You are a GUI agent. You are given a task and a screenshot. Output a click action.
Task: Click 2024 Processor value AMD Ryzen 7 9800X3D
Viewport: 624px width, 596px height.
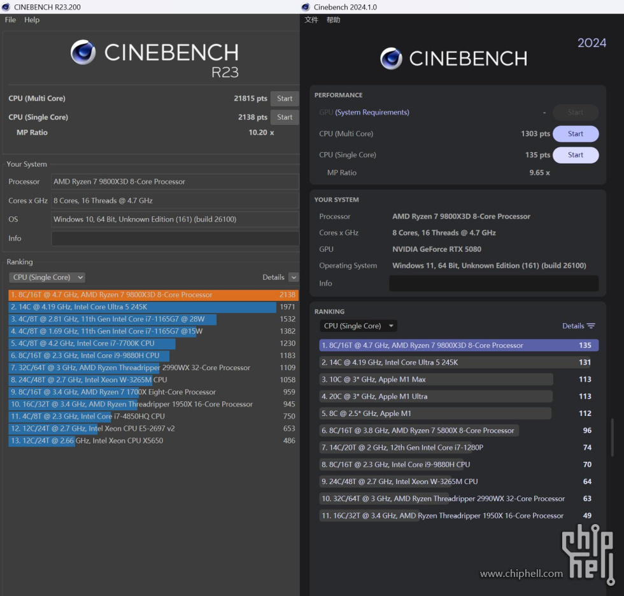(461, 217)
